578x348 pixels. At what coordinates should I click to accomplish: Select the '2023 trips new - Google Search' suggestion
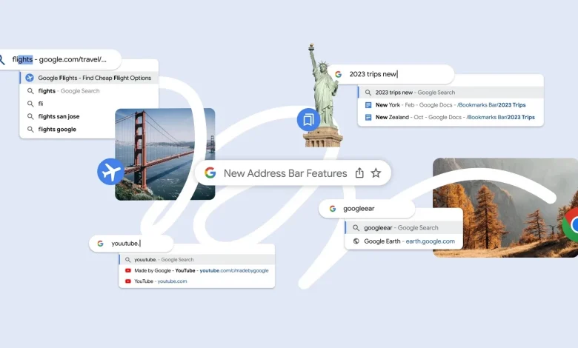click(451, 93)
